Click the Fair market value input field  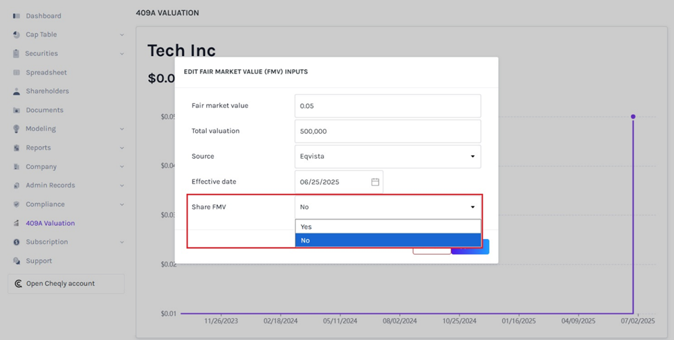(x=388, y=106)
